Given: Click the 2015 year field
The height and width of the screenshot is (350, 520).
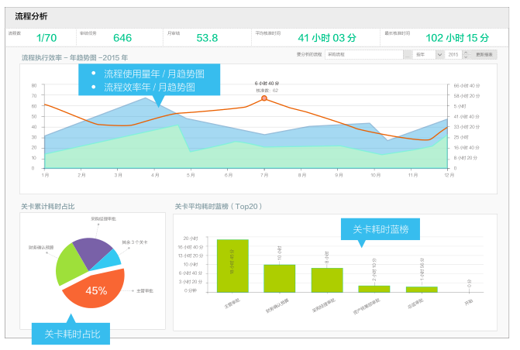Looking at the screenshot, I should (453, 55).
